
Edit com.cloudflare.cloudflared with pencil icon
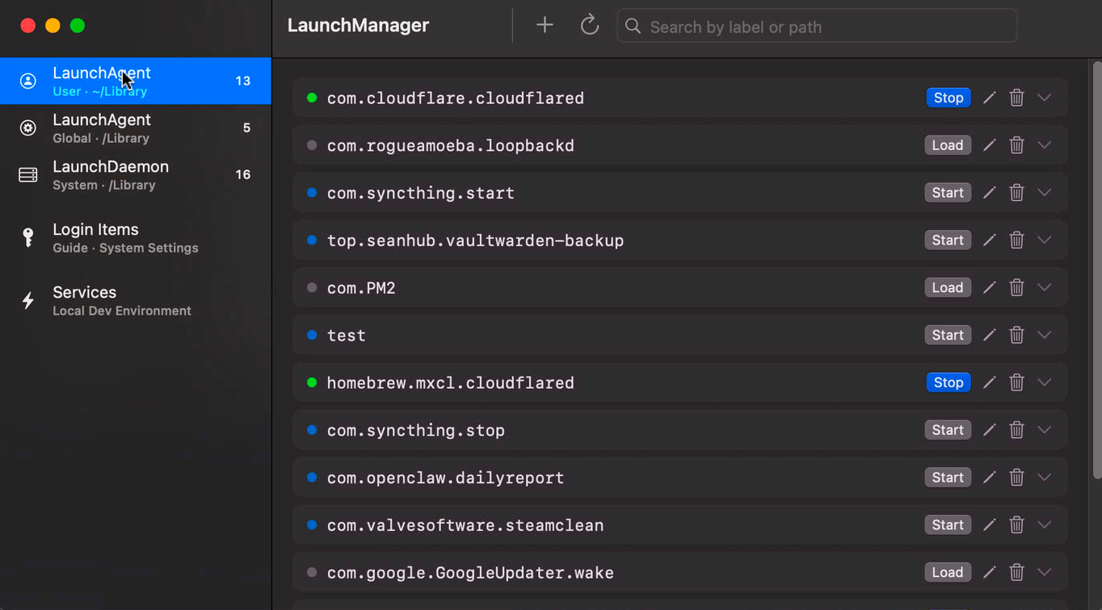(x=989, y=98)
